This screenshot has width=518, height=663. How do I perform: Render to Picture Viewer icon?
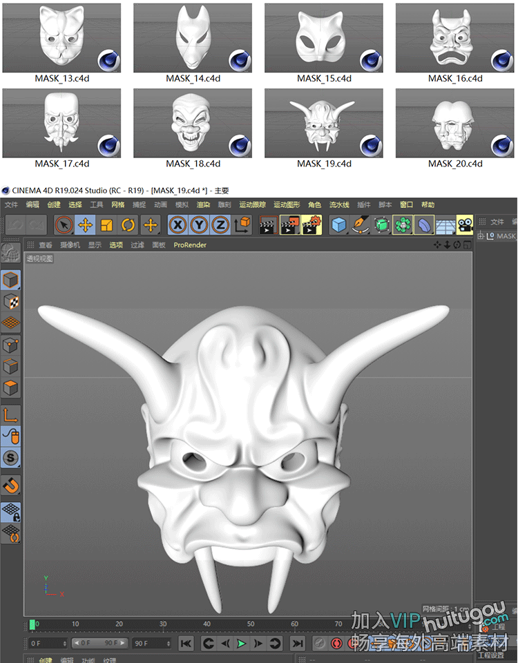pyautogui.click(x=289, y=225)
